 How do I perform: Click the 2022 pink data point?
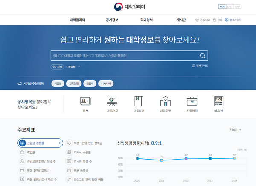(x=186, y=159)
